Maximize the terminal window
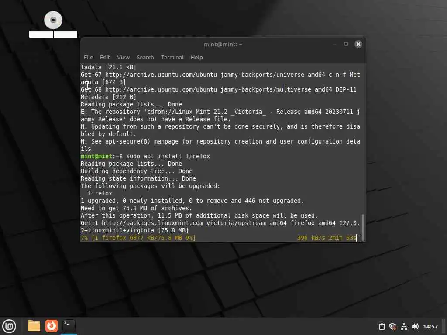Screen dimensions: 447x335 (346, 44)
